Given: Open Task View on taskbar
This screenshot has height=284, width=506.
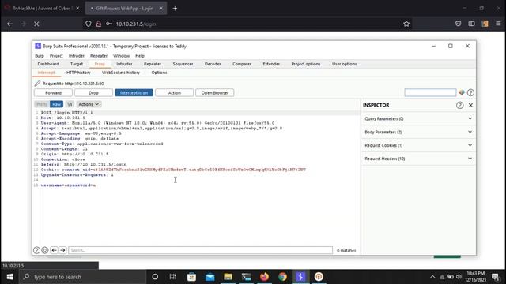Looking at the screenshot, I should [173, 277].
